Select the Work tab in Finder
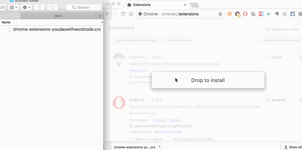The width and height of the screenshot is (302, 150). click(x=58, y=16)
